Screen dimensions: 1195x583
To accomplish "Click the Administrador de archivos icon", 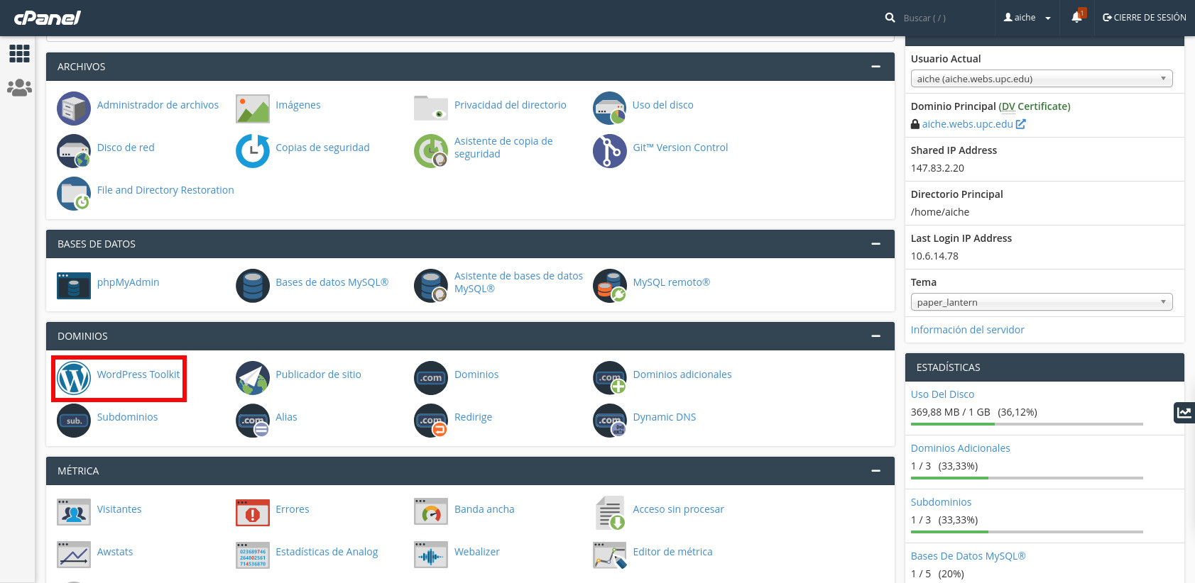I will click(74, 108).
